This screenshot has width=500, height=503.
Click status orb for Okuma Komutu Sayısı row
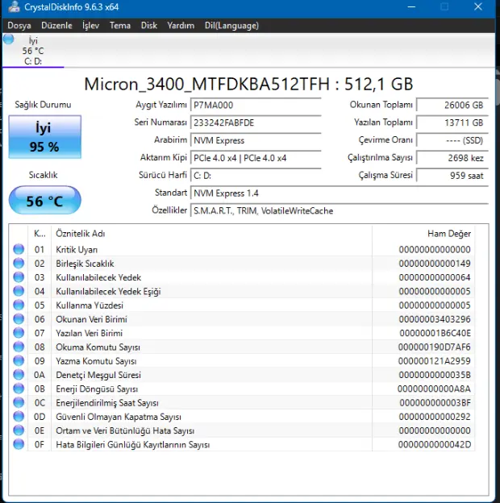click(19, 347)
